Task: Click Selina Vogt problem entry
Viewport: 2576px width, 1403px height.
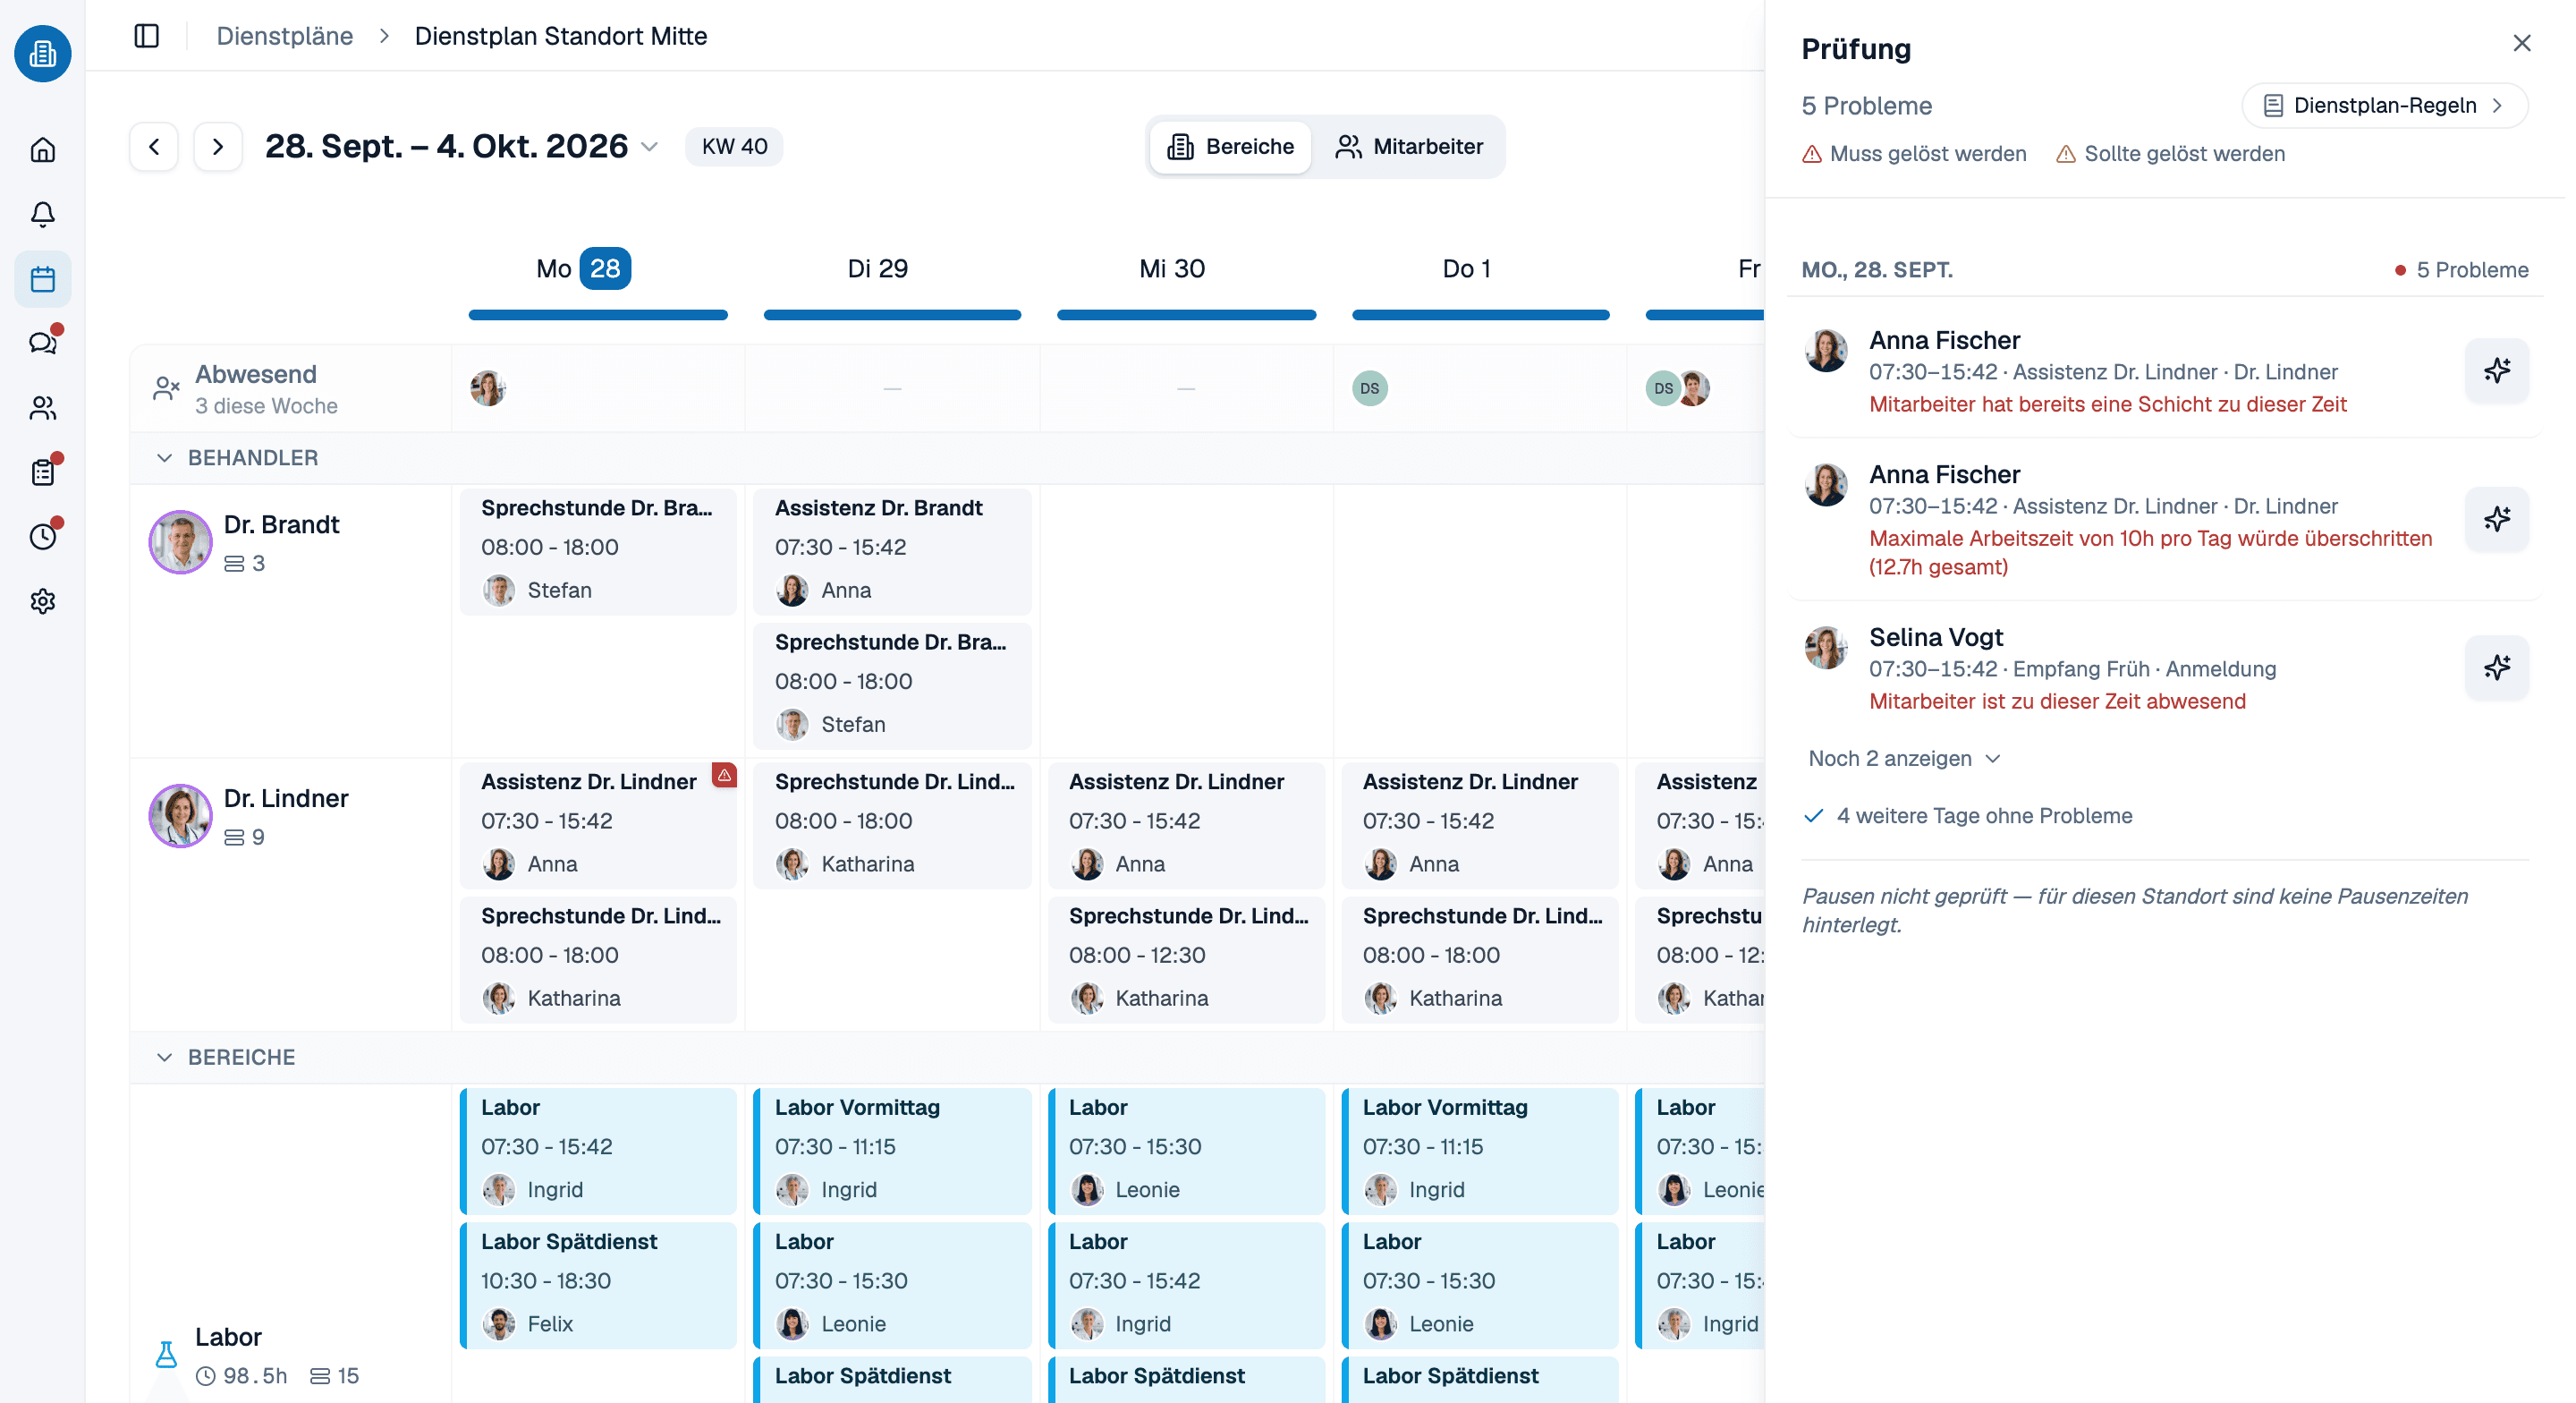Action: 2164,668
